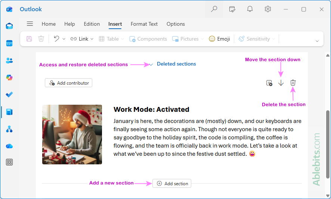The height and width of the screenshot is (199, 331).
Task: Open the Emoji picker
Action: (219, 39)
